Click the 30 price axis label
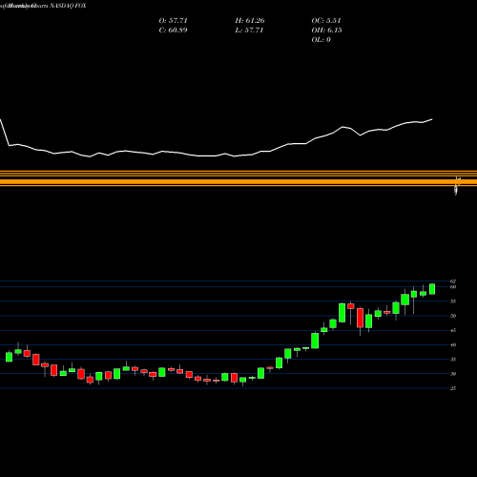Viewport: 477px width, 477px height. point(453,374)
